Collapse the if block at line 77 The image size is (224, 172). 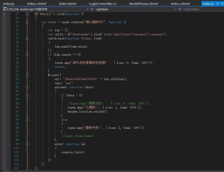click(x=27, y=55)
